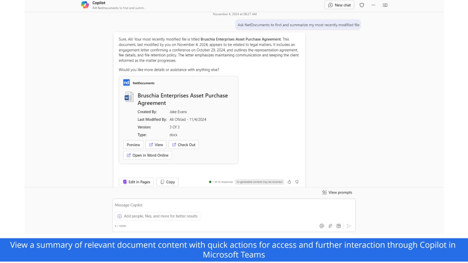Open the more options ellipsis menu

coord(373,5)
